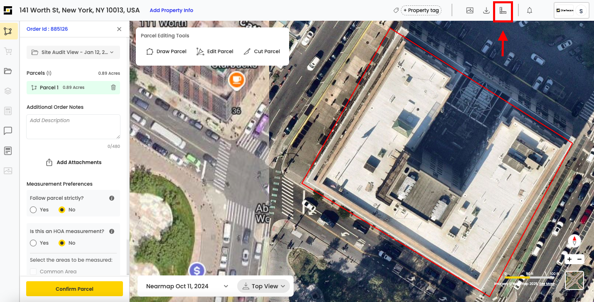Screen dimensions: 594x302
Task: Open the measurement ruler tool
Action: (503, 11)
